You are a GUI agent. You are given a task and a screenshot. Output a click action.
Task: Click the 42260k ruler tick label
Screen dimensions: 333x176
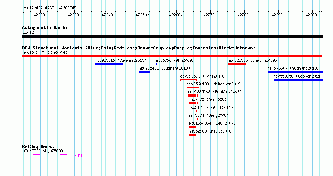click(x=176, y=15)
